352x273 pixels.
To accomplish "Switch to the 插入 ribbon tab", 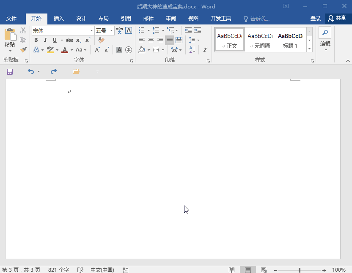I will point(58,19).
